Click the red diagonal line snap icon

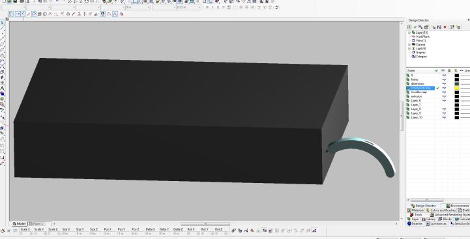(x=29, y=14)
